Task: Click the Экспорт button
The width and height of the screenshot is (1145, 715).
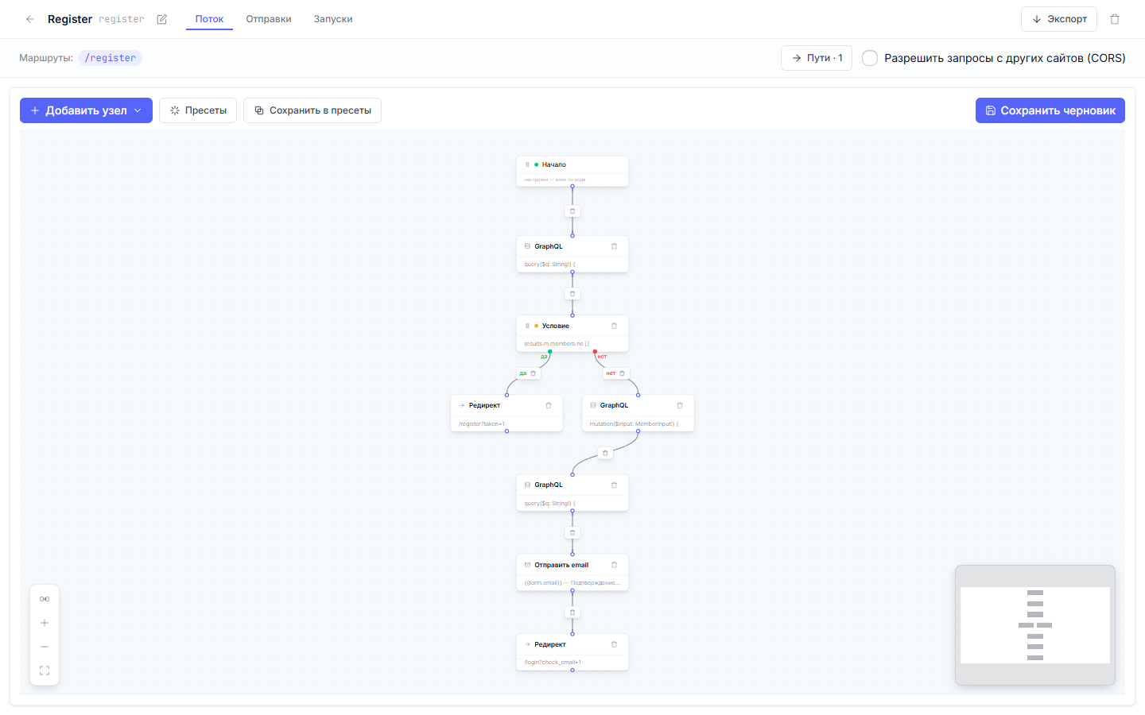Action: coord(1059,19)
